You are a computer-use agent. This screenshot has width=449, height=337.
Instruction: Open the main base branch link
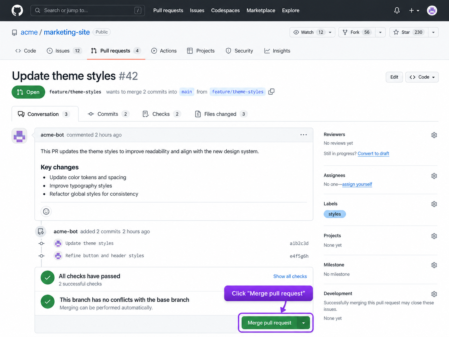[187, 92]
